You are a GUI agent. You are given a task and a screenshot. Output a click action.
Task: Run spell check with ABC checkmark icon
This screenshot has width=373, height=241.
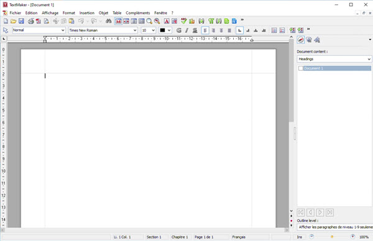183,21
